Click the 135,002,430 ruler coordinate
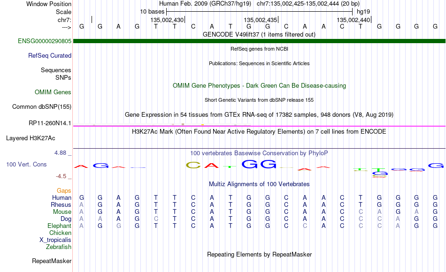 point(167,20)
